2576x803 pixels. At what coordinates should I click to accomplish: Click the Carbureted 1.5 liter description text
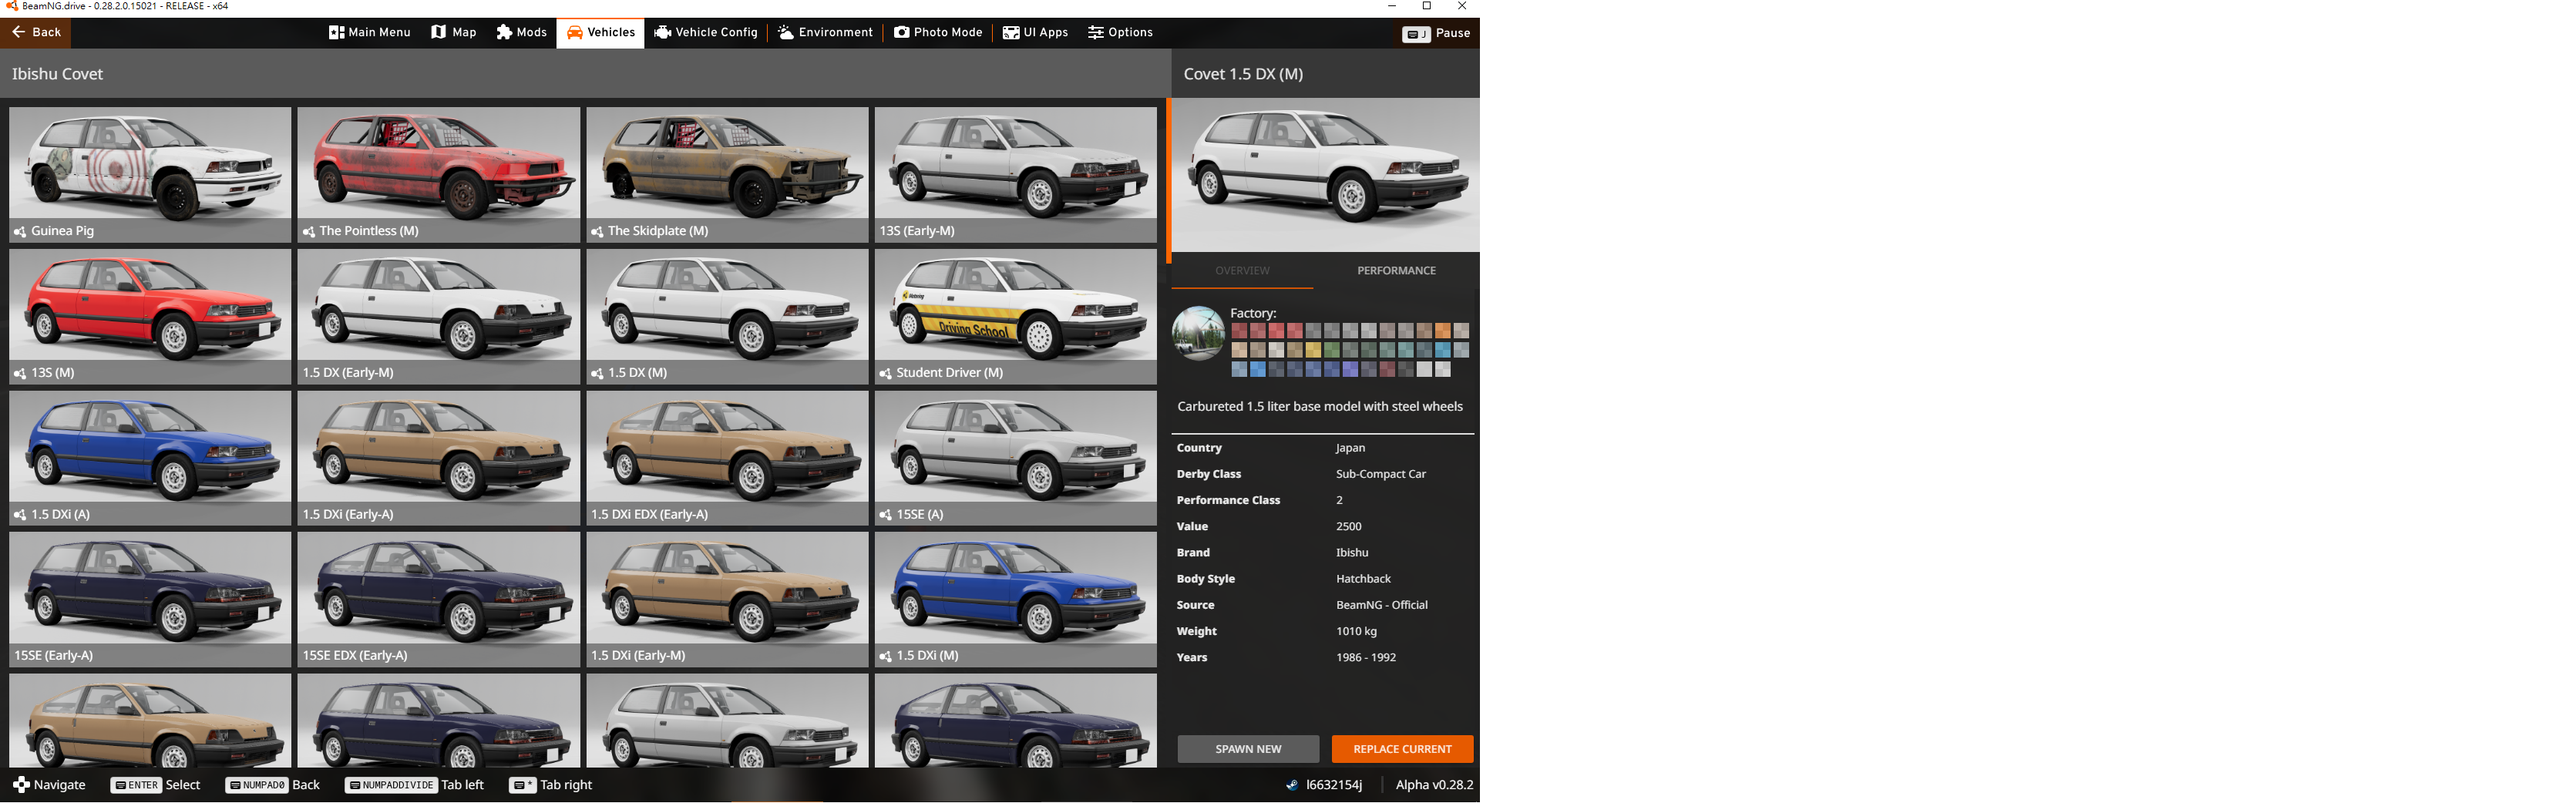pyautogui.click(x=1320, y=407)
